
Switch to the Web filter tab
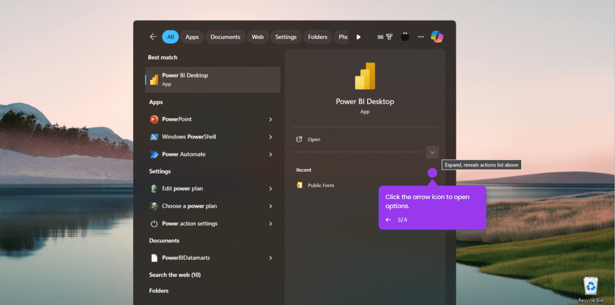point(258,37)
